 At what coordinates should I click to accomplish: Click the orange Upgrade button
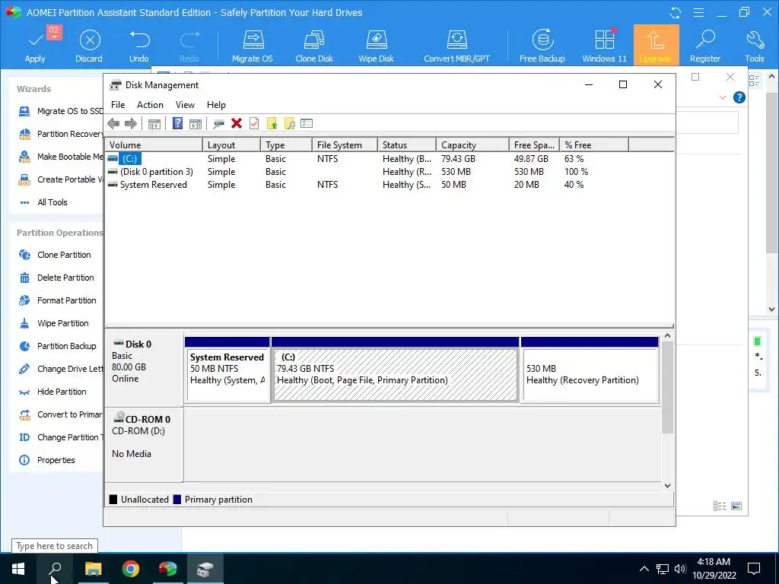coord(656,46)
